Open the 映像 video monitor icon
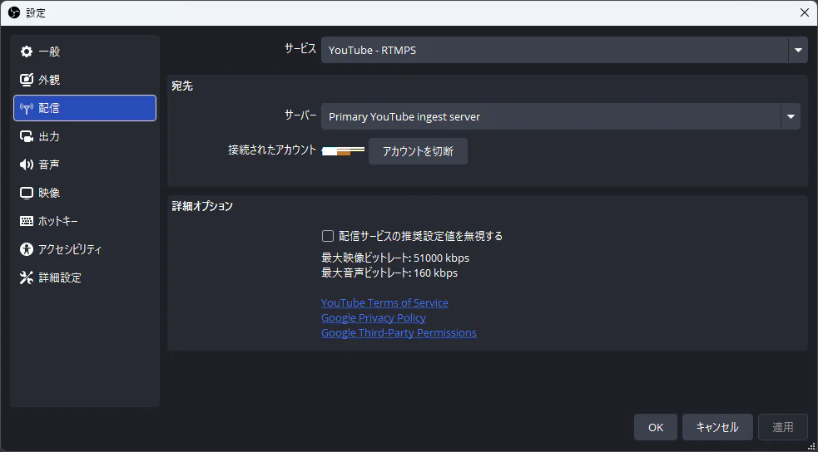The height and width of the screenshot is (452, 818). [27, 193]
